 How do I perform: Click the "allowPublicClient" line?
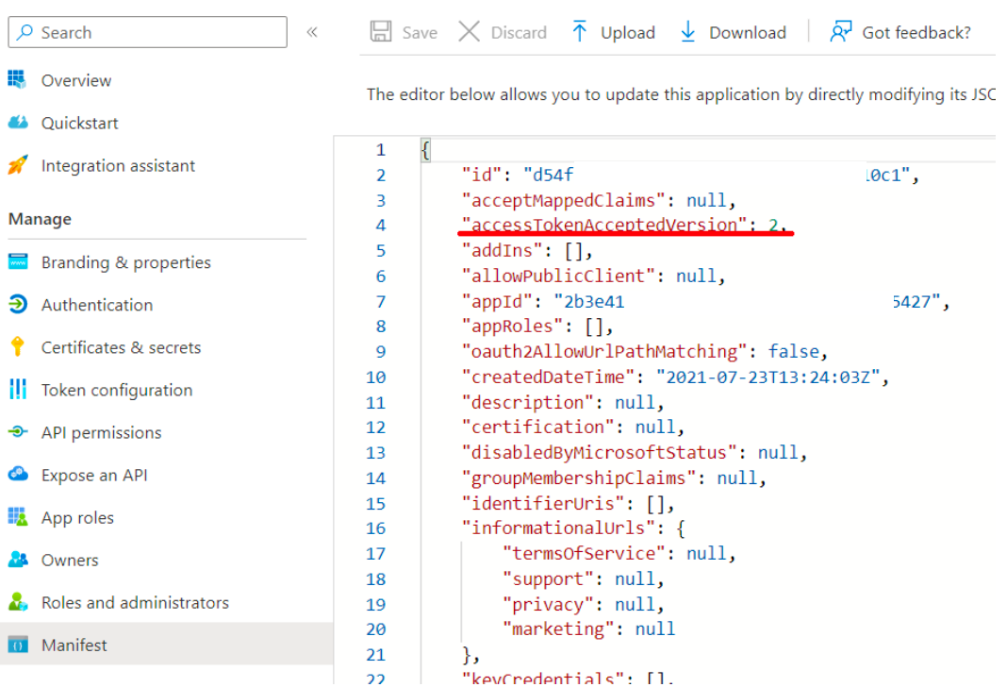tap(593, 276)
